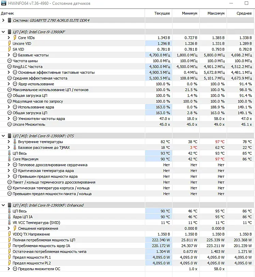Click the Среднее column header
The image size is (255, 277).
coord(240,13)
